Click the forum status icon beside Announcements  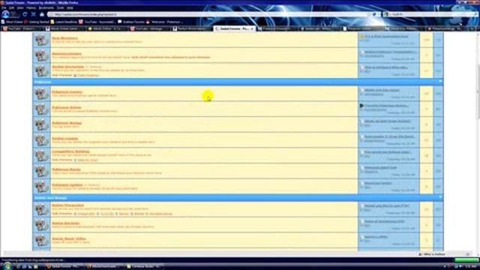coord(42,55)
